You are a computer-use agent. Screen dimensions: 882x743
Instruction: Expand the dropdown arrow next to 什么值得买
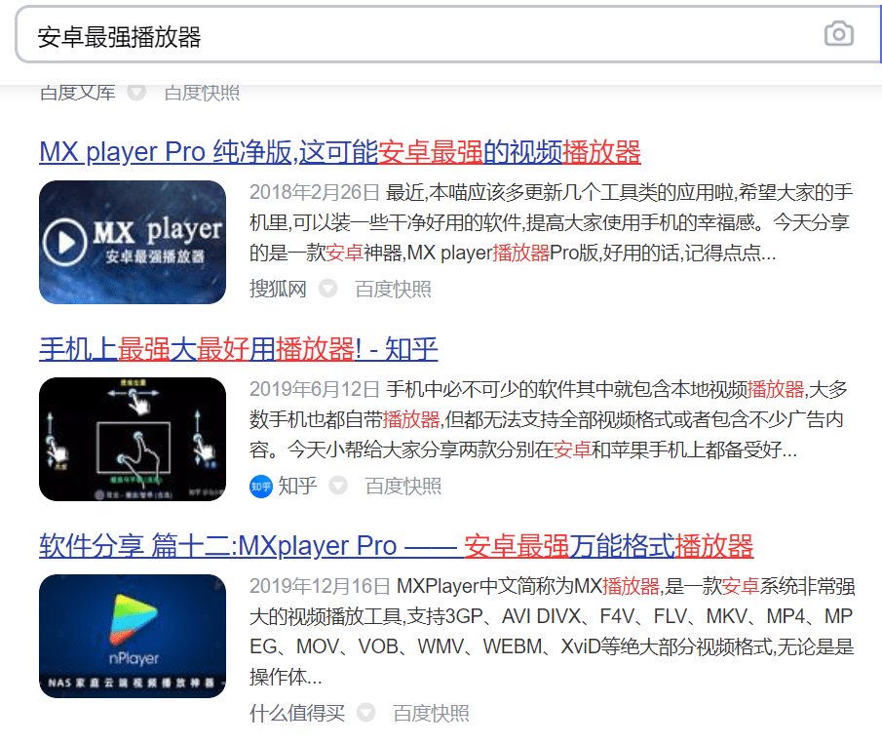click(366, 714)
